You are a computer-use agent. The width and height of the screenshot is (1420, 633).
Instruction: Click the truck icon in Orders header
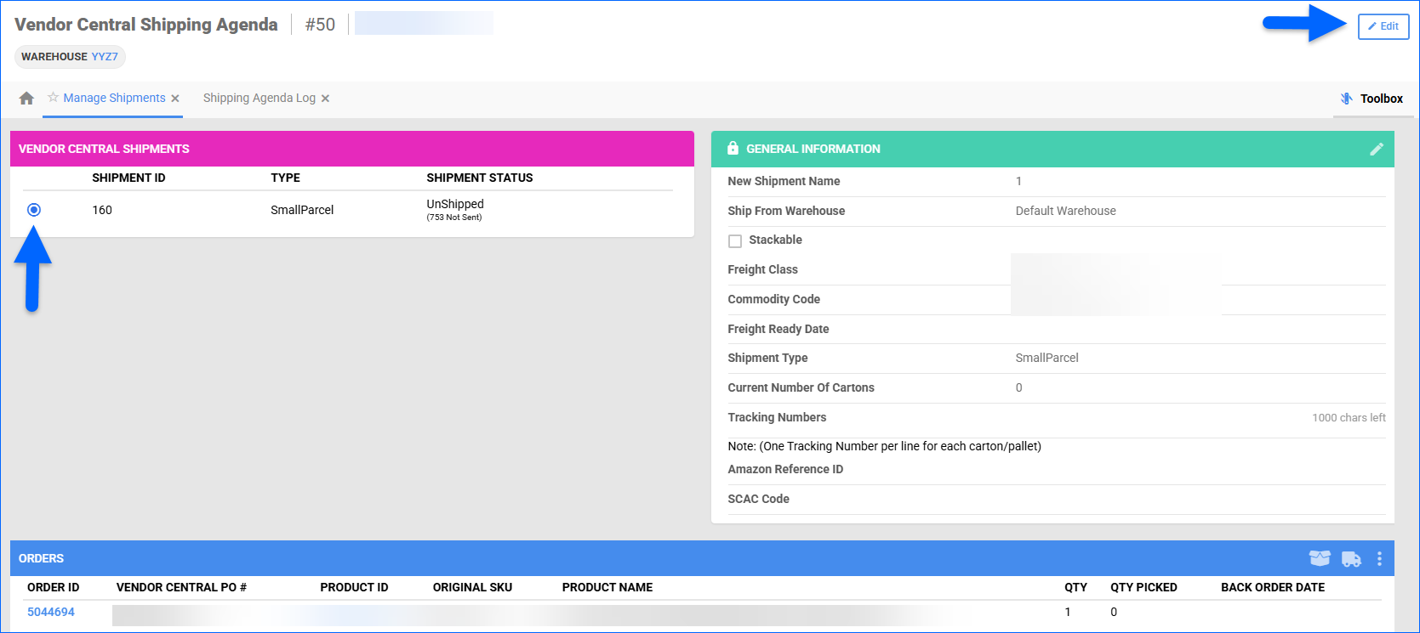[1350, 559]
